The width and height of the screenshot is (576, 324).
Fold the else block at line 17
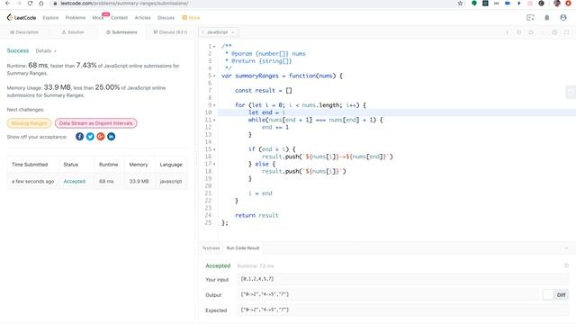click(x=214, y=164)
